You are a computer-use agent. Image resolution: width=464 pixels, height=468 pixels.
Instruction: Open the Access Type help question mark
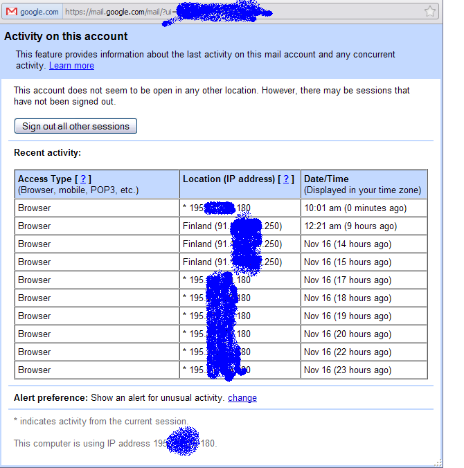coord(83,179)
